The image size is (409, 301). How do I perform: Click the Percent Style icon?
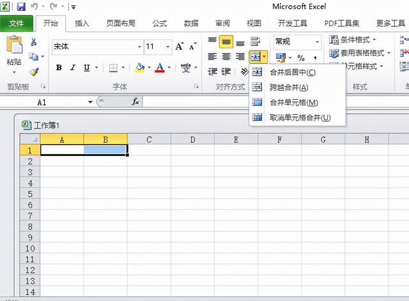point(301,58)
